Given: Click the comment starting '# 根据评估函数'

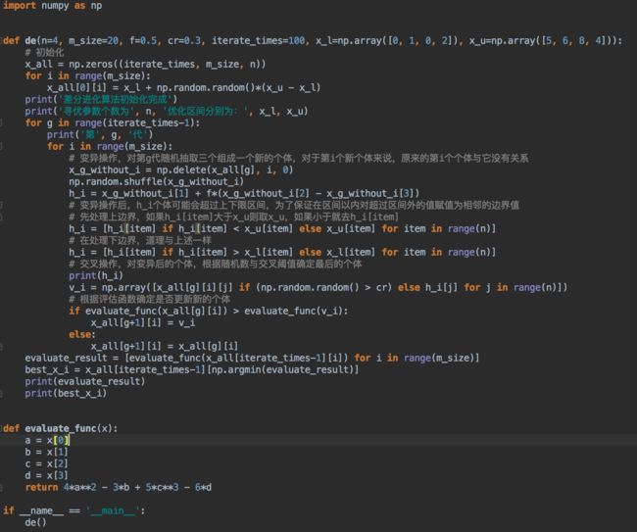Looking at the screenshot, I should (150, 300).
